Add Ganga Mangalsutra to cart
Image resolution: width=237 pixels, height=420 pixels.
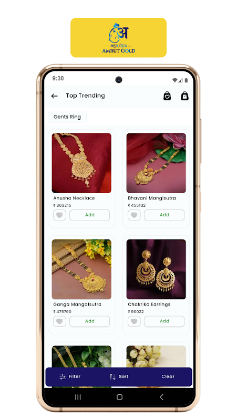[89, 321]
